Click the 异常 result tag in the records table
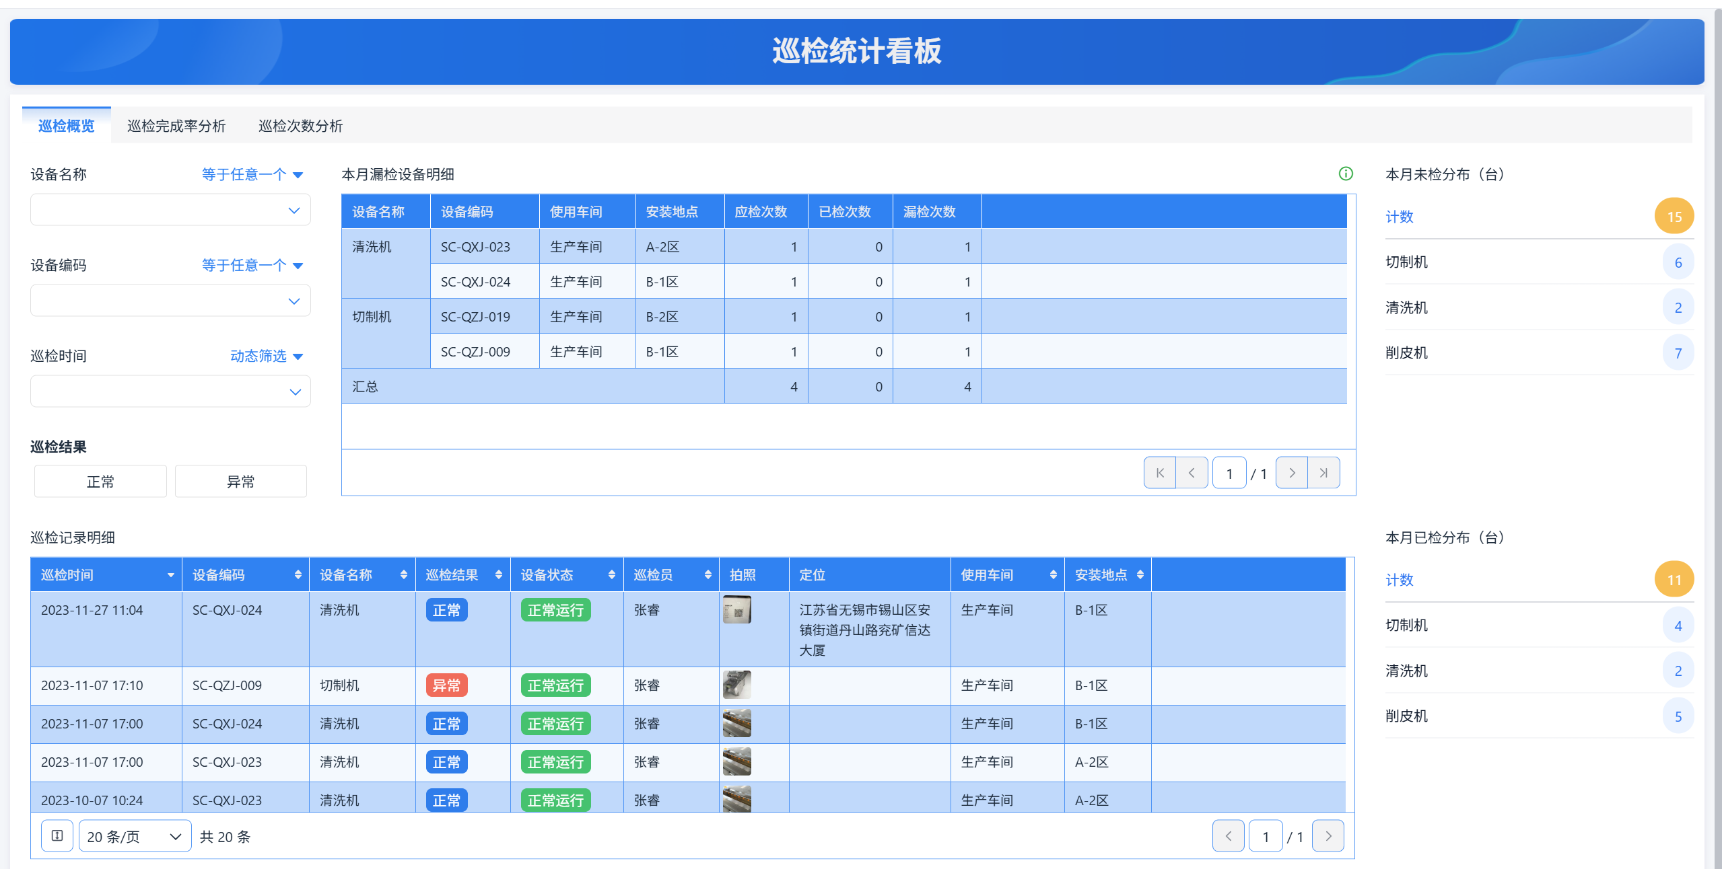Image resolution: width=1722 pixels, height=869 pixels. (x=446, y=685)
